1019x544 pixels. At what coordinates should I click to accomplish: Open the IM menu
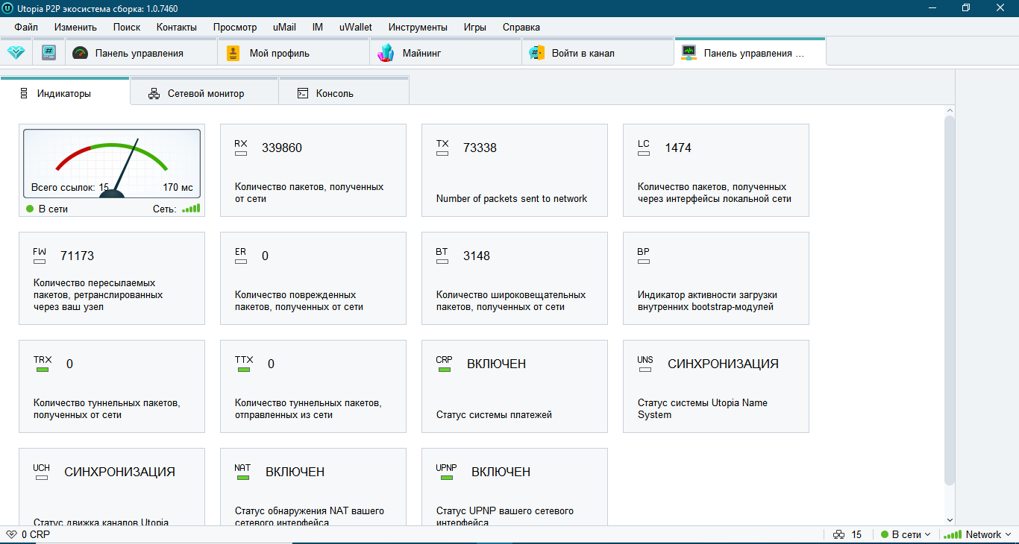click(318, 27)
